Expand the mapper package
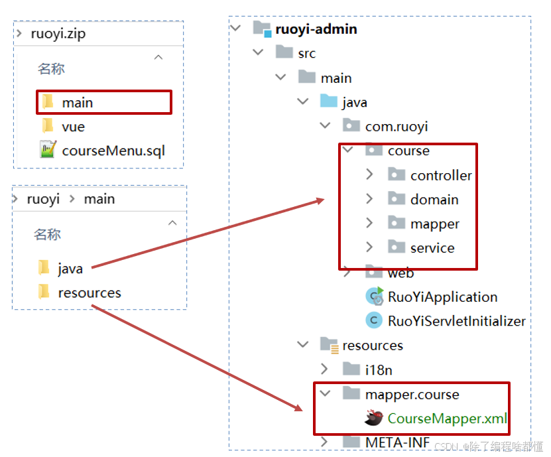Image resolution: width=551 pixels, height=457 pixels. pos(369,222)
